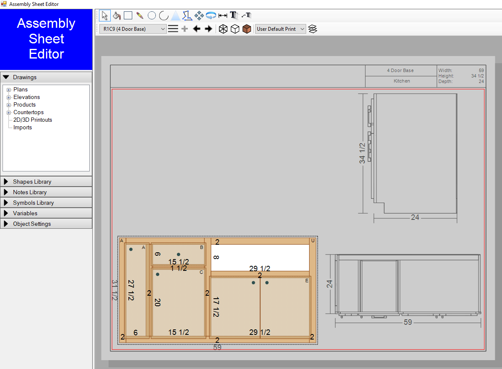Open the User Default Print dropdown
This screenshot has width=502, height=369.
pyautogui.click(x=280, y=29)
